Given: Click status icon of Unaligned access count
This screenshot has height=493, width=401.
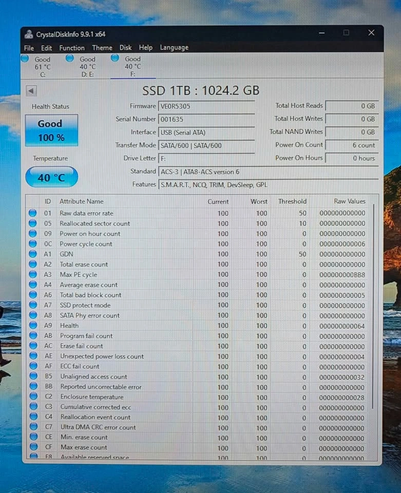Looking at the screenshot, I should [33, 376].
